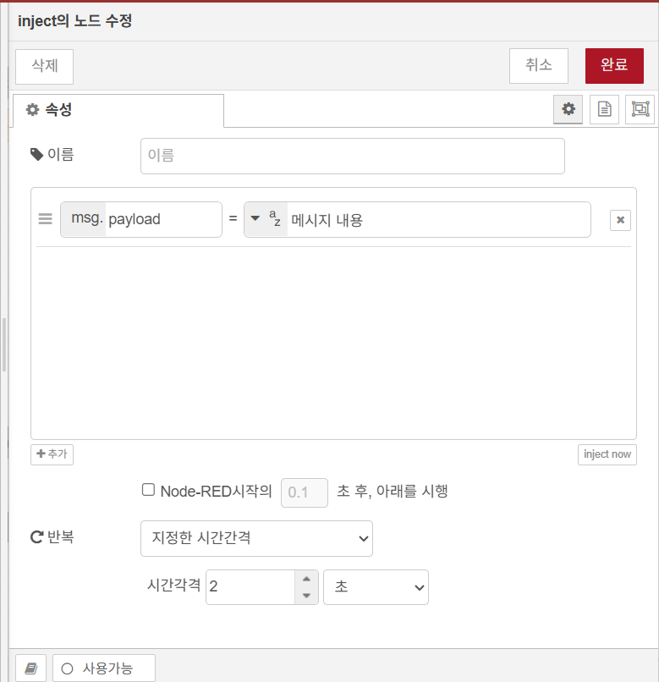The height and width of the screenshot is (682, 659).
Task: Delete the node with 삭제 button
Action: pyautogui.click(x=45, y=66)
